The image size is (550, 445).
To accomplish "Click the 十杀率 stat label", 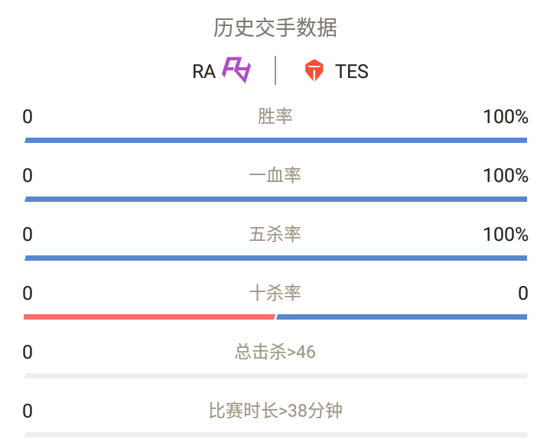I will 275,293.
